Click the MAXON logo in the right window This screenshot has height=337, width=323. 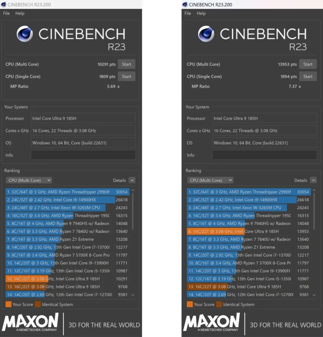(211, 322)
